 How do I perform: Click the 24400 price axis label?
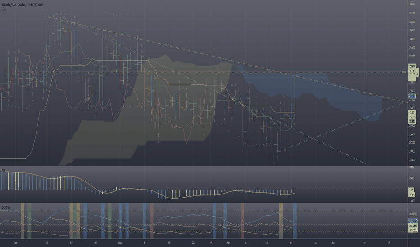pos(412,160)
